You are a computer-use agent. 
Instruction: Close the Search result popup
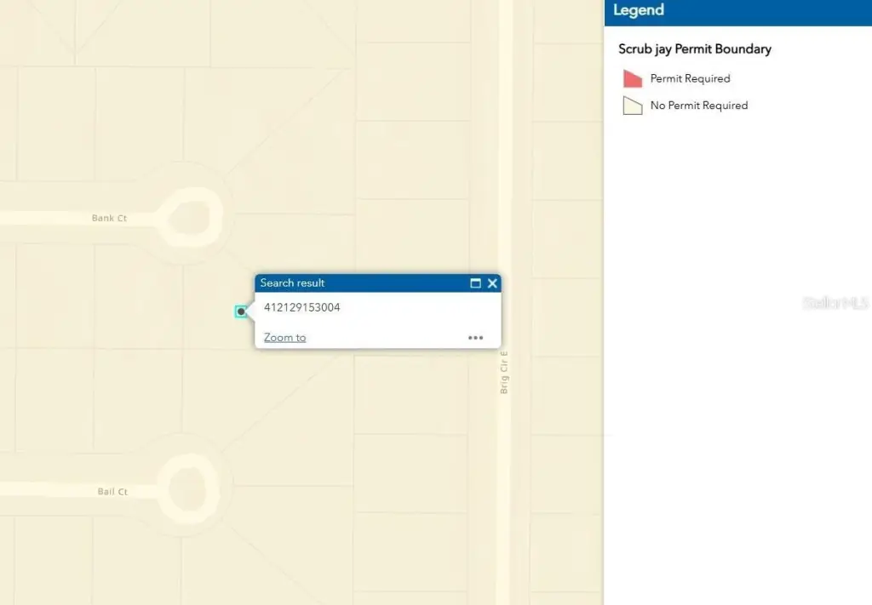click(x=492, y=283)
